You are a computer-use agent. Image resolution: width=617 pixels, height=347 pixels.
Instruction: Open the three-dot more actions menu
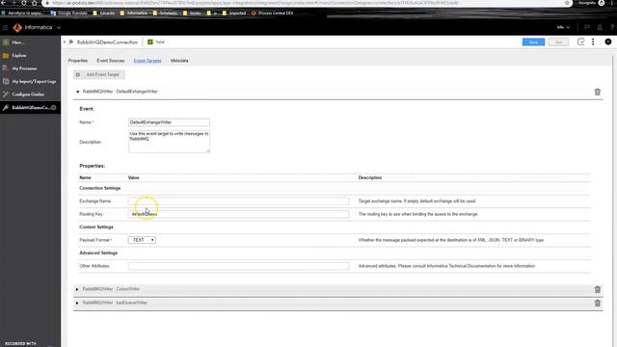click(x=593, y=41)
